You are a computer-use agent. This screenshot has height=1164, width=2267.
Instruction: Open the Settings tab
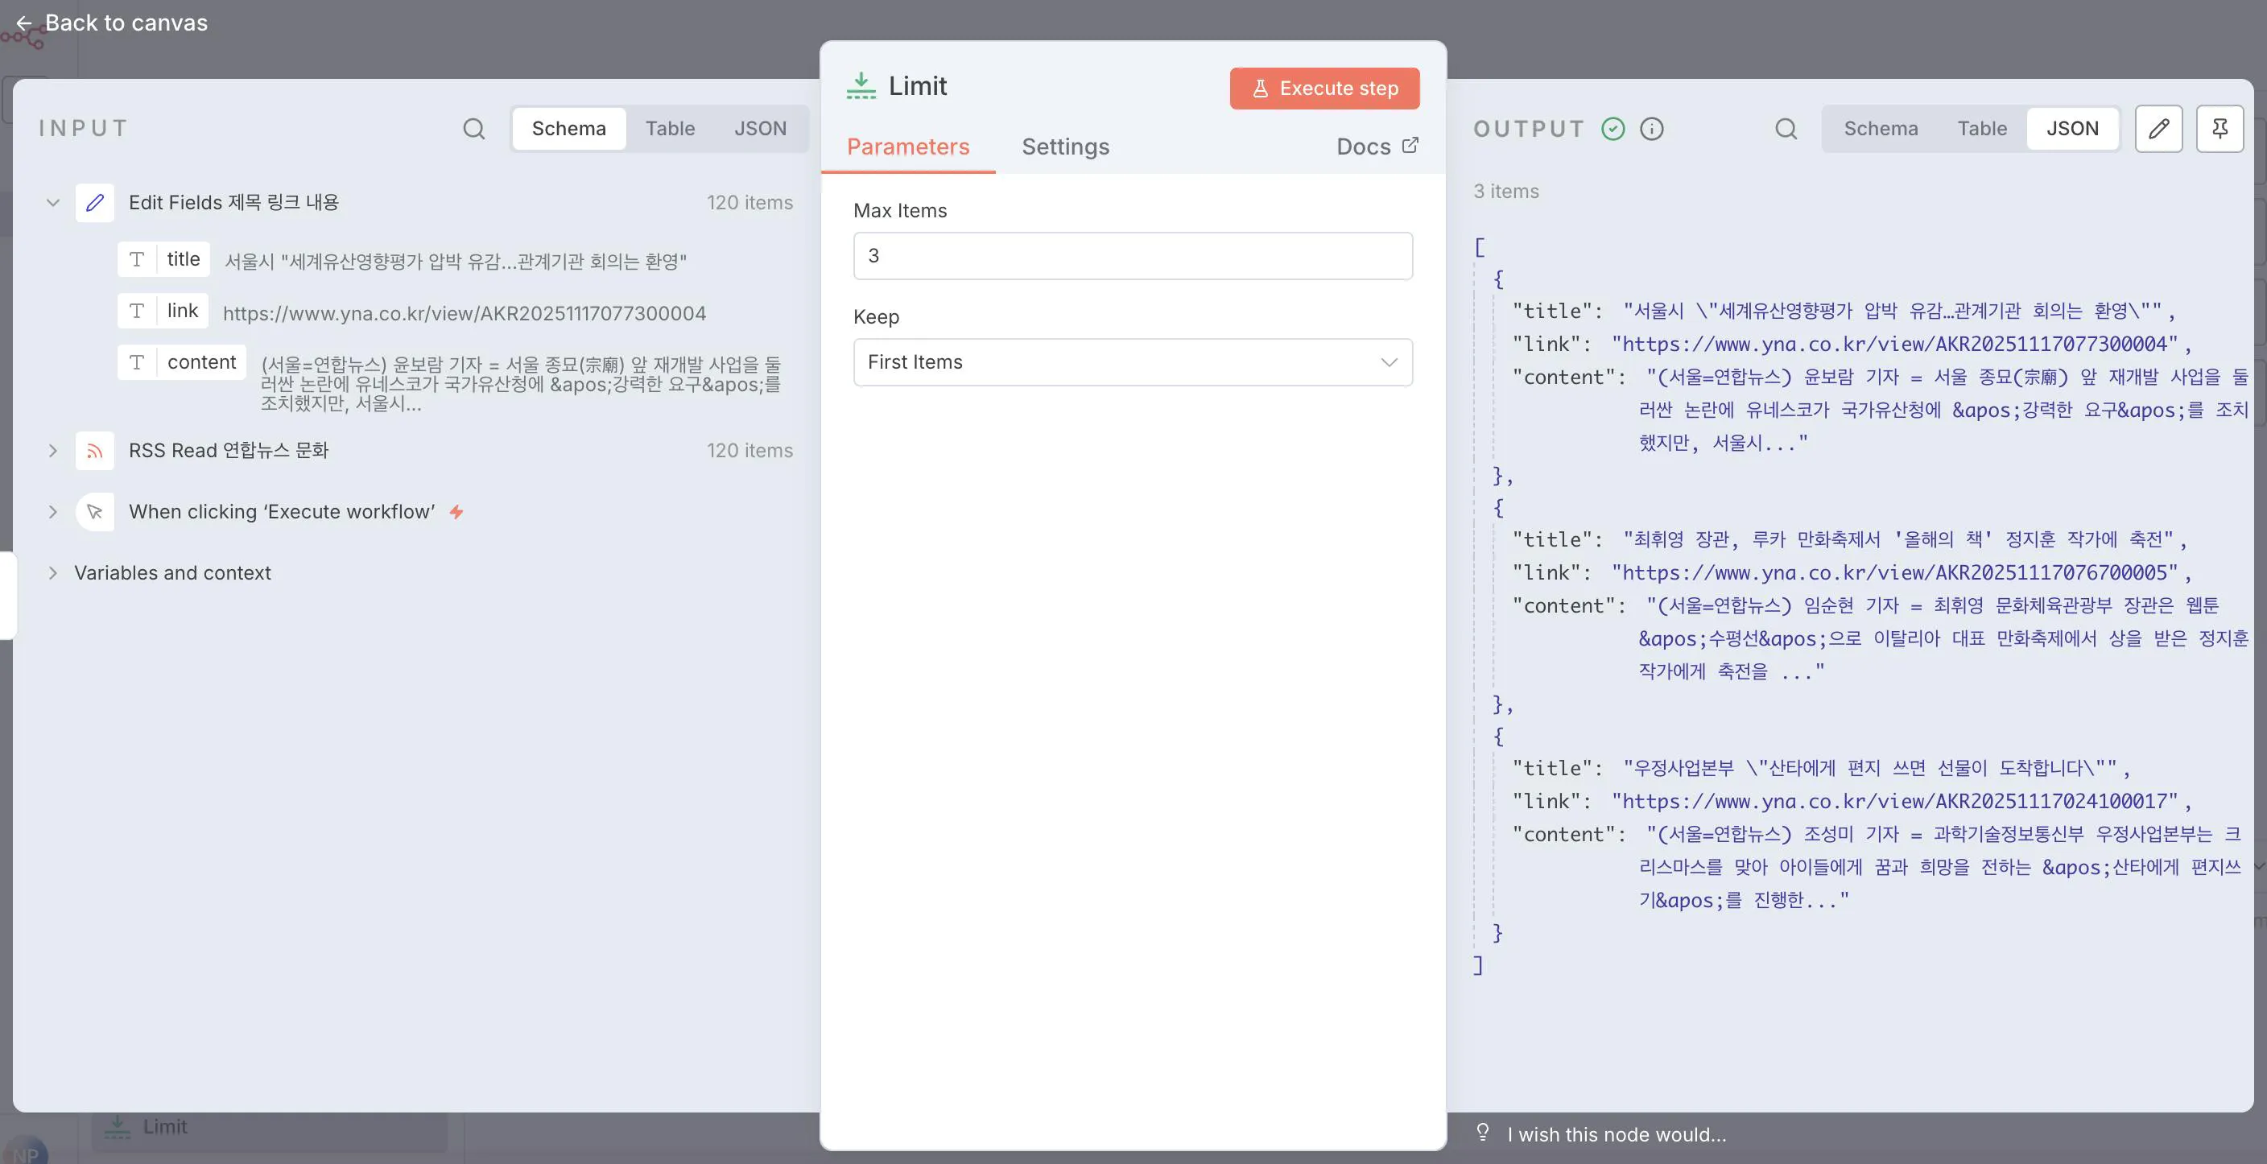[1065, 147]
